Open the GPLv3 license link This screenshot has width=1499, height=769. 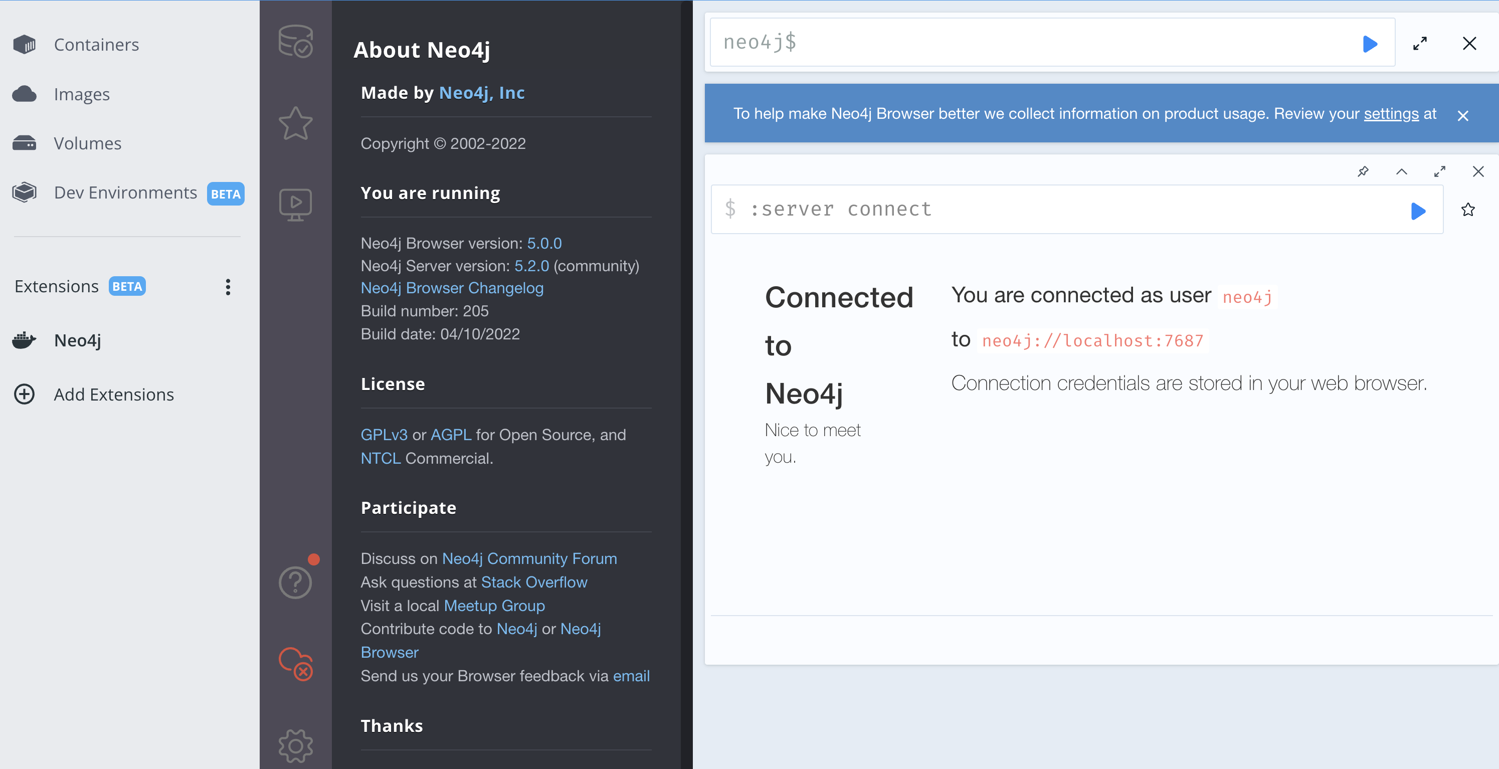(x=384, y=435)
